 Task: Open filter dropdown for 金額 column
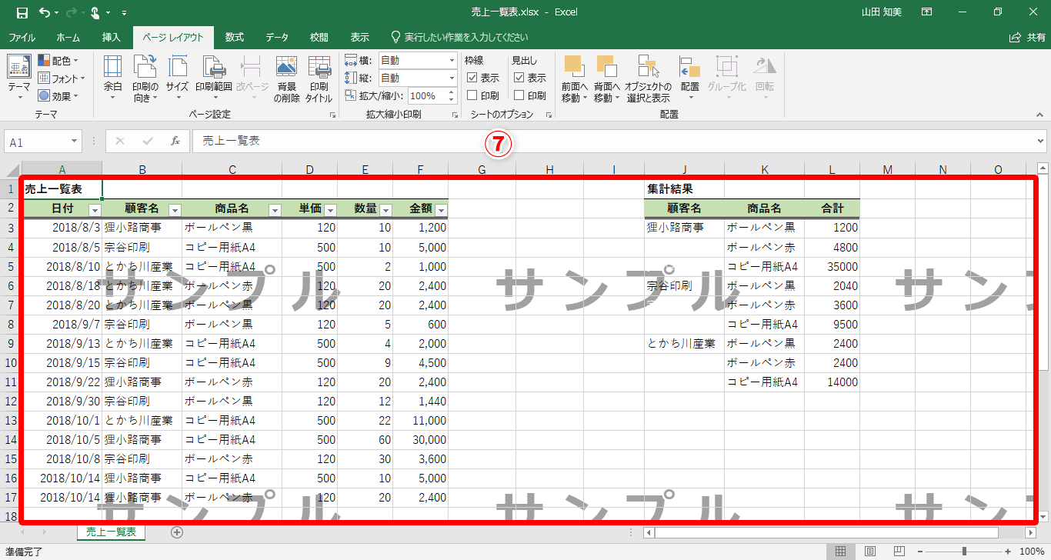tap(441, 209)
